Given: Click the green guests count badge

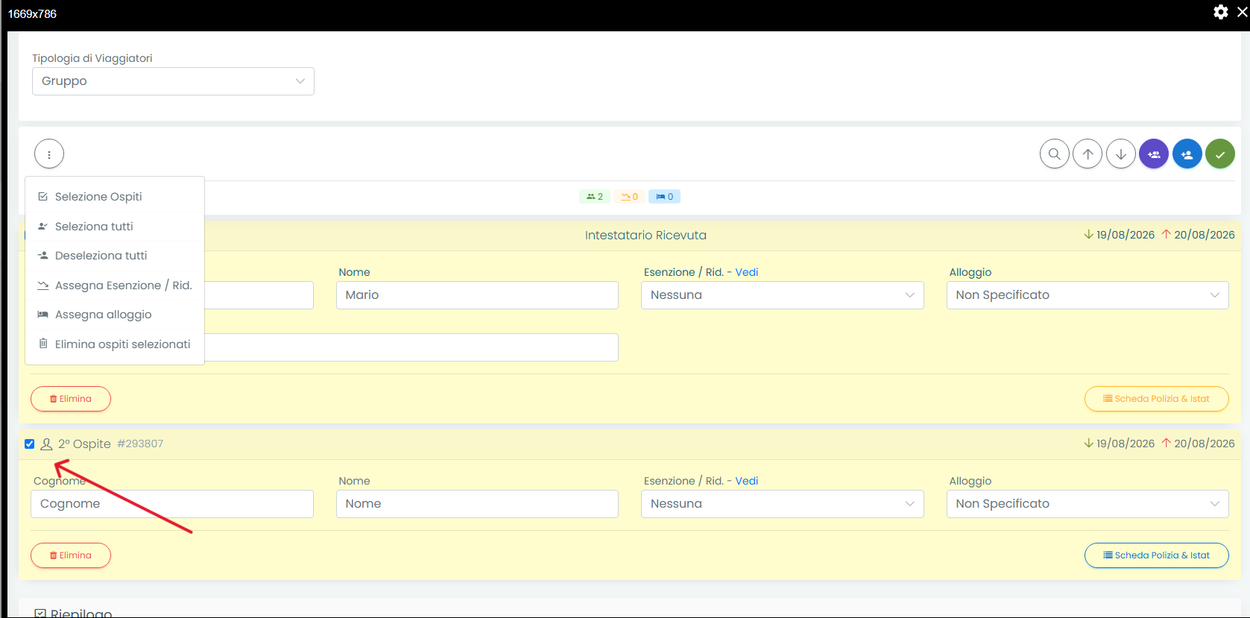Looking at the screenshot, I should coord(595,197).
